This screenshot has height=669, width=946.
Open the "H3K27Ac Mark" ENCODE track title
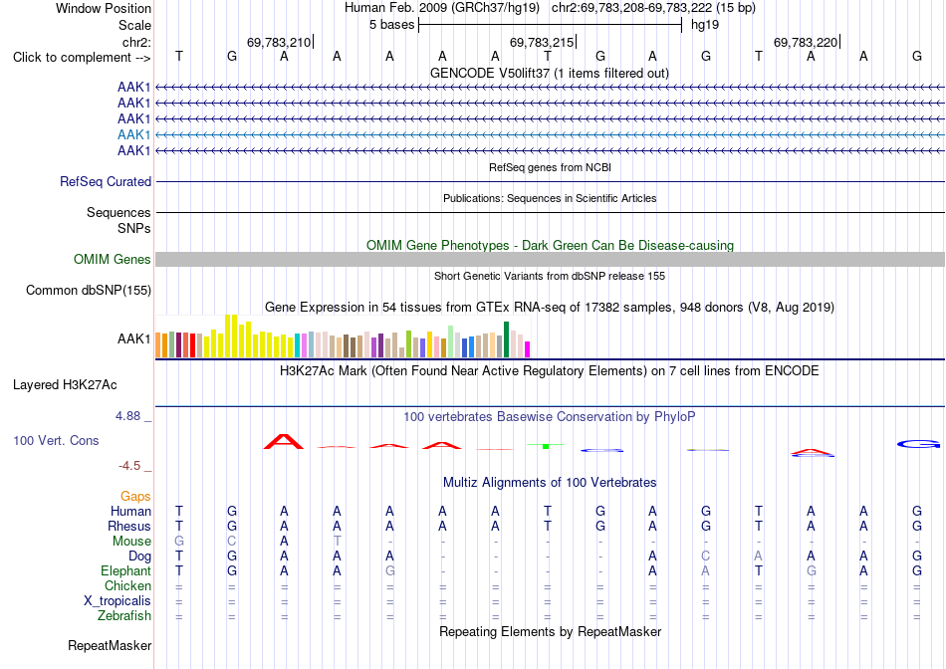pyautogui.click(x=550, y=370)
